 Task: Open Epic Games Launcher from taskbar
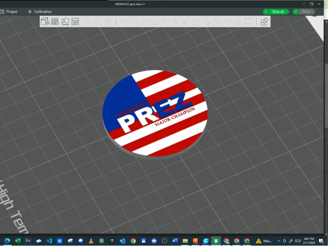click(x=112, y=241)
